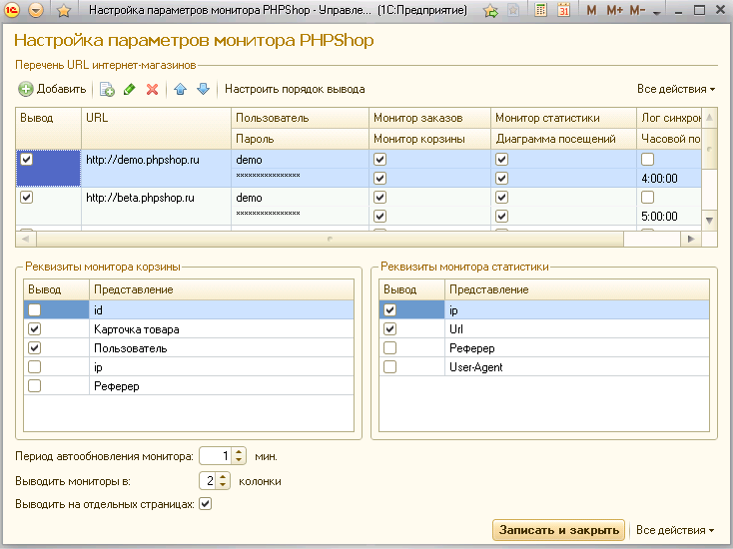Open the calculator icon in title bar
Image resolution: width=733 pixels, height=549 pixels.
pos(541,11)
